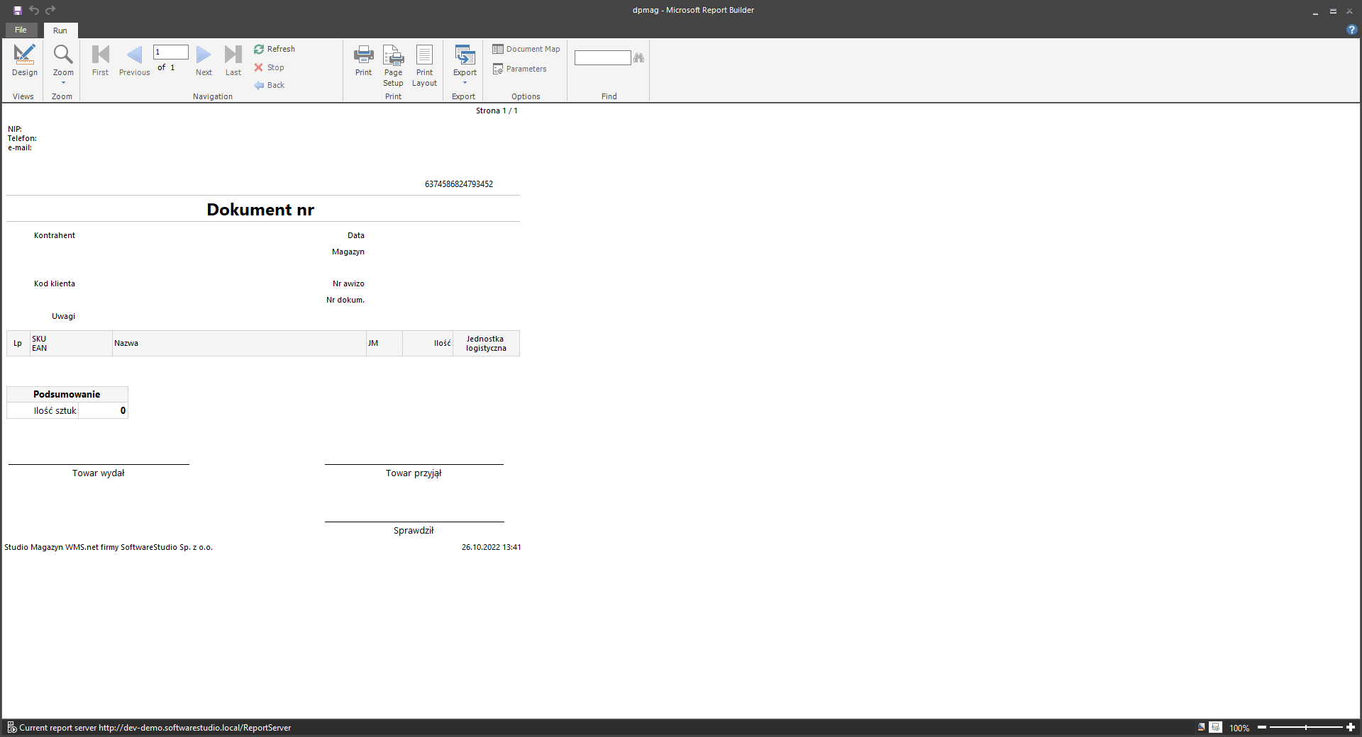Toggle the Parameters pane
Screen dimensions: 1362x737
pyautogui.click(x=520, y=69)
